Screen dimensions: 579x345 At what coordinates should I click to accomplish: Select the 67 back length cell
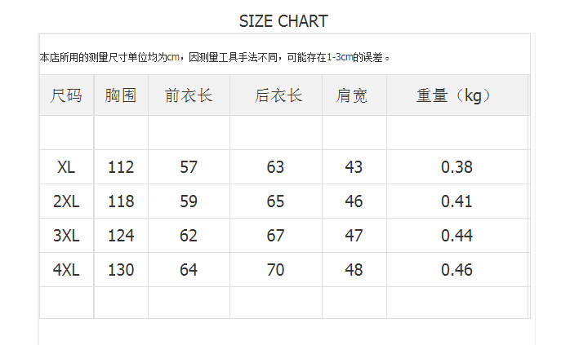(276, 236)
